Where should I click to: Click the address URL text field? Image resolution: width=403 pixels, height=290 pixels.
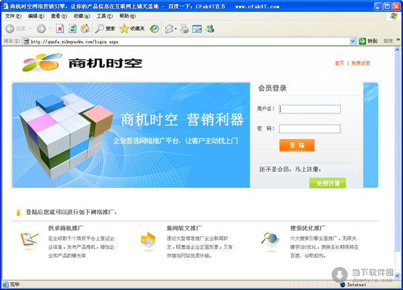pos(189,42)
